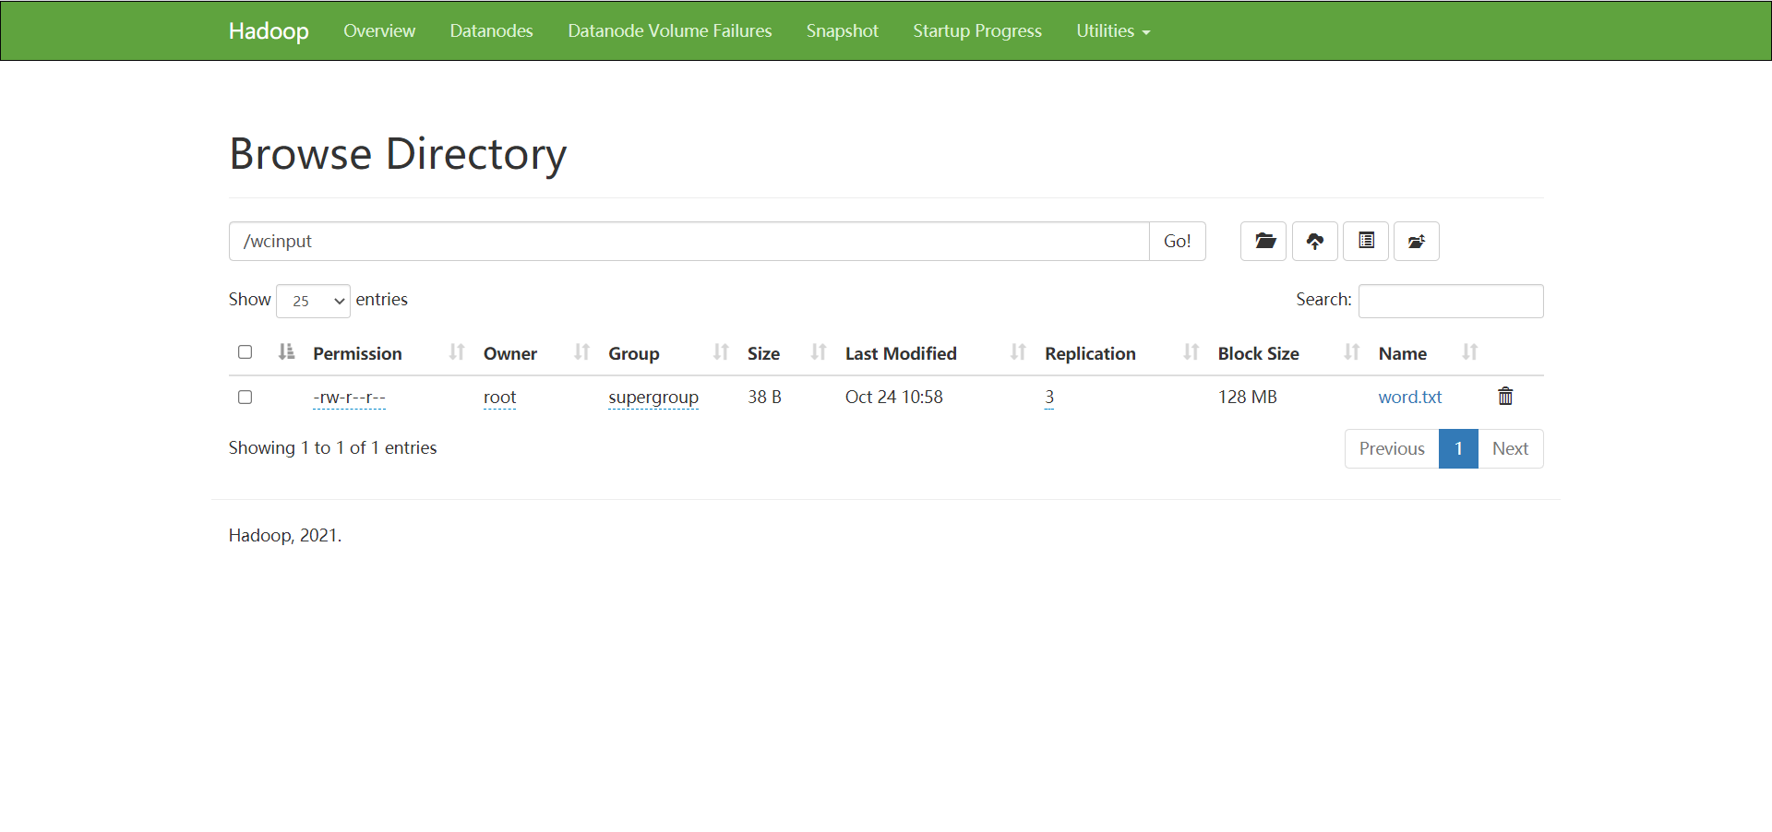
Task: Click the Size column header
Action: pyautogui.click(x=763, y=353)
